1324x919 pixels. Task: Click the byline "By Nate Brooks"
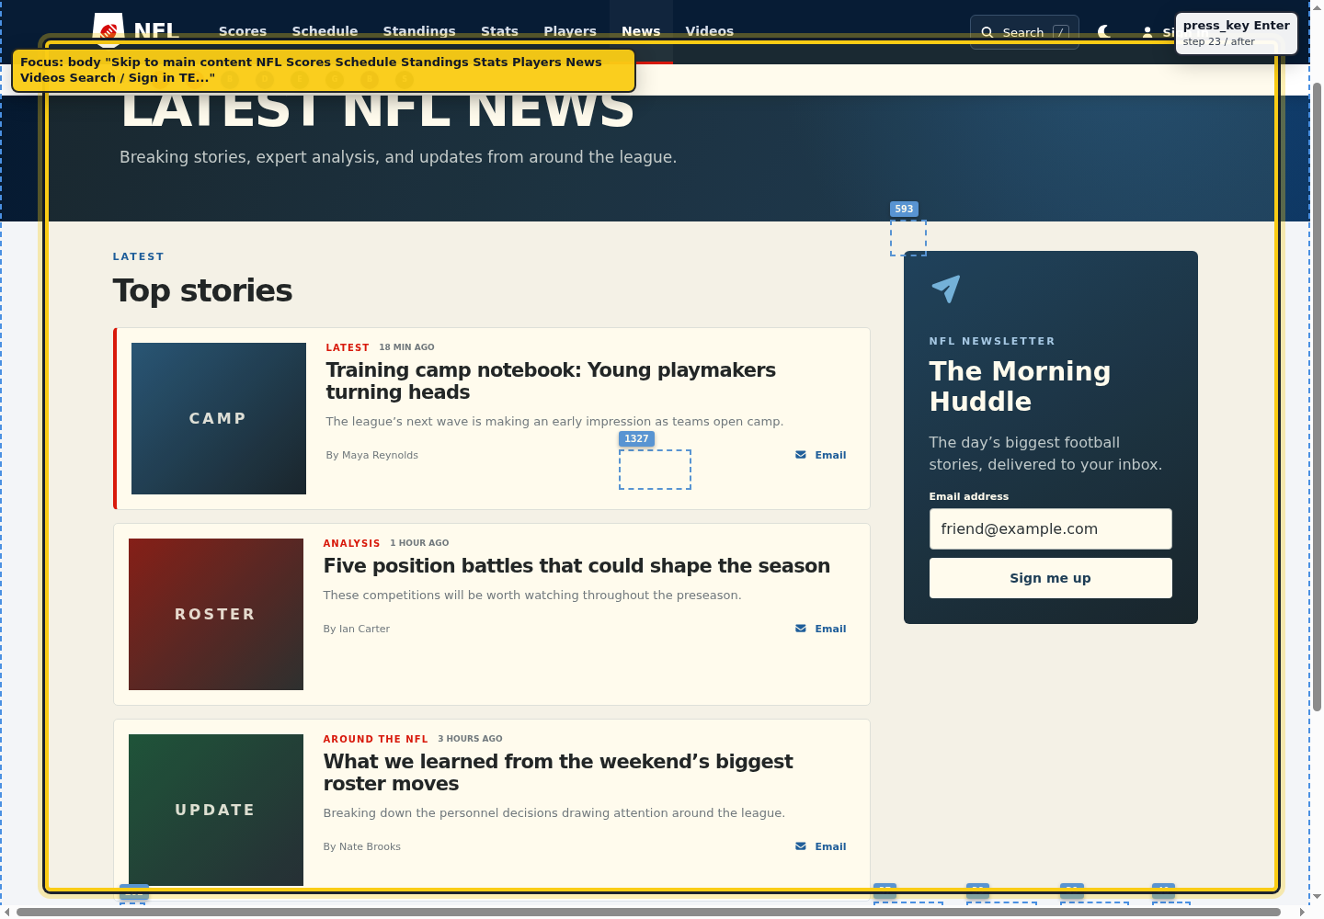coord(361,846)
